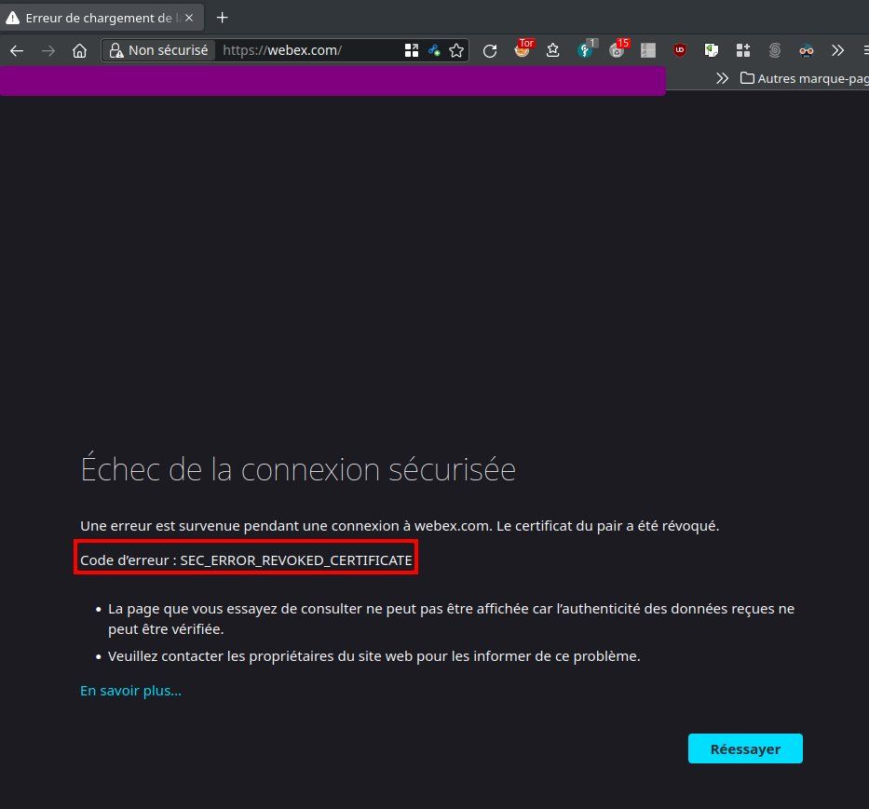Click the "Non sécurisé" padlock indicator
This screenshot has height=809, width=869.
pos(158,50)
